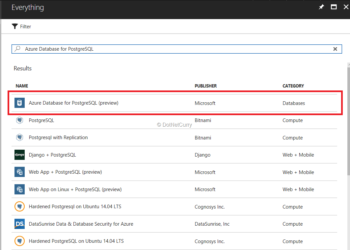
Task: Open DataSunrise Data & Database Security for Azure
Action: tap(81, 224)
